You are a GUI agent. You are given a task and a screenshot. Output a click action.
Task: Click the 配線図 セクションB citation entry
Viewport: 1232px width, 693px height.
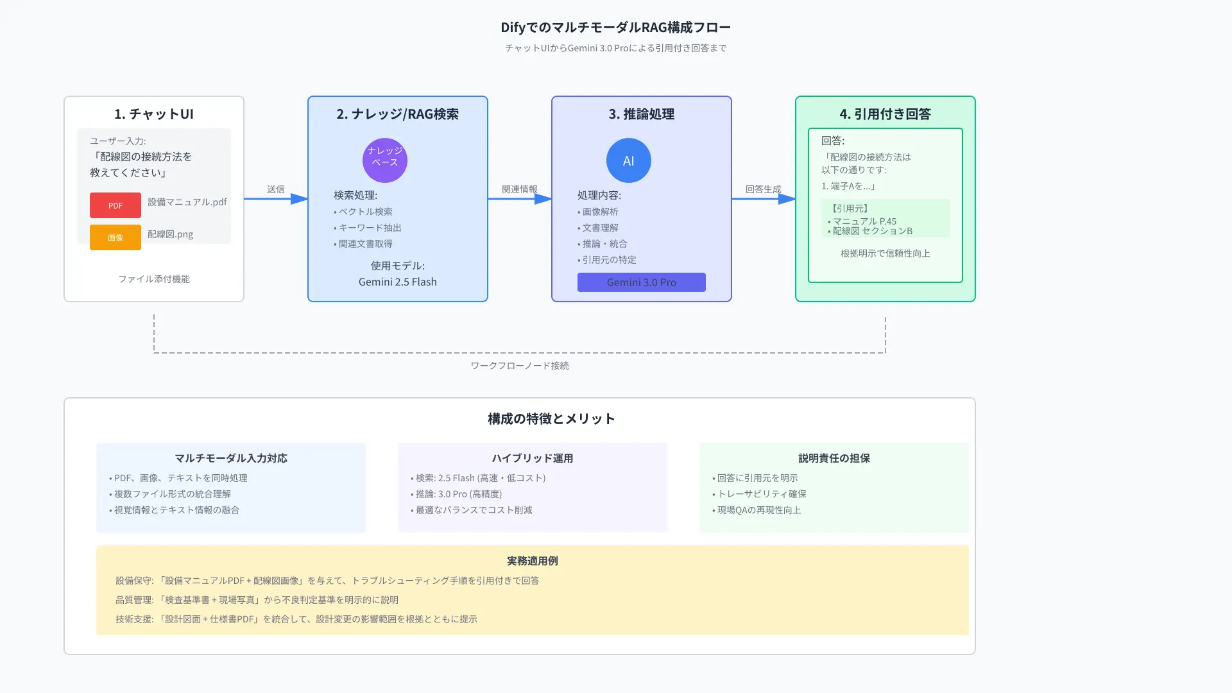(870, 231)
